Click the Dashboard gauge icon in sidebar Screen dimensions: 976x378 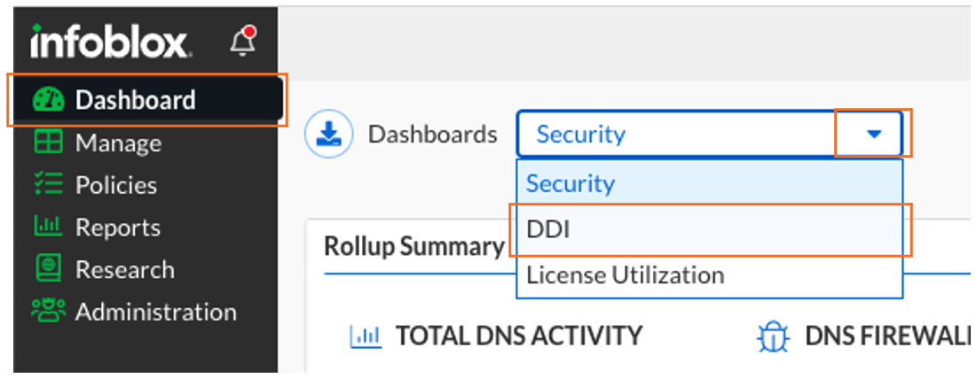coord(48,100)
